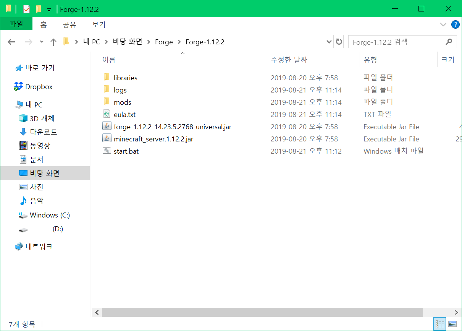
Task: Refresh the current folder view
Action: [339, 42]
